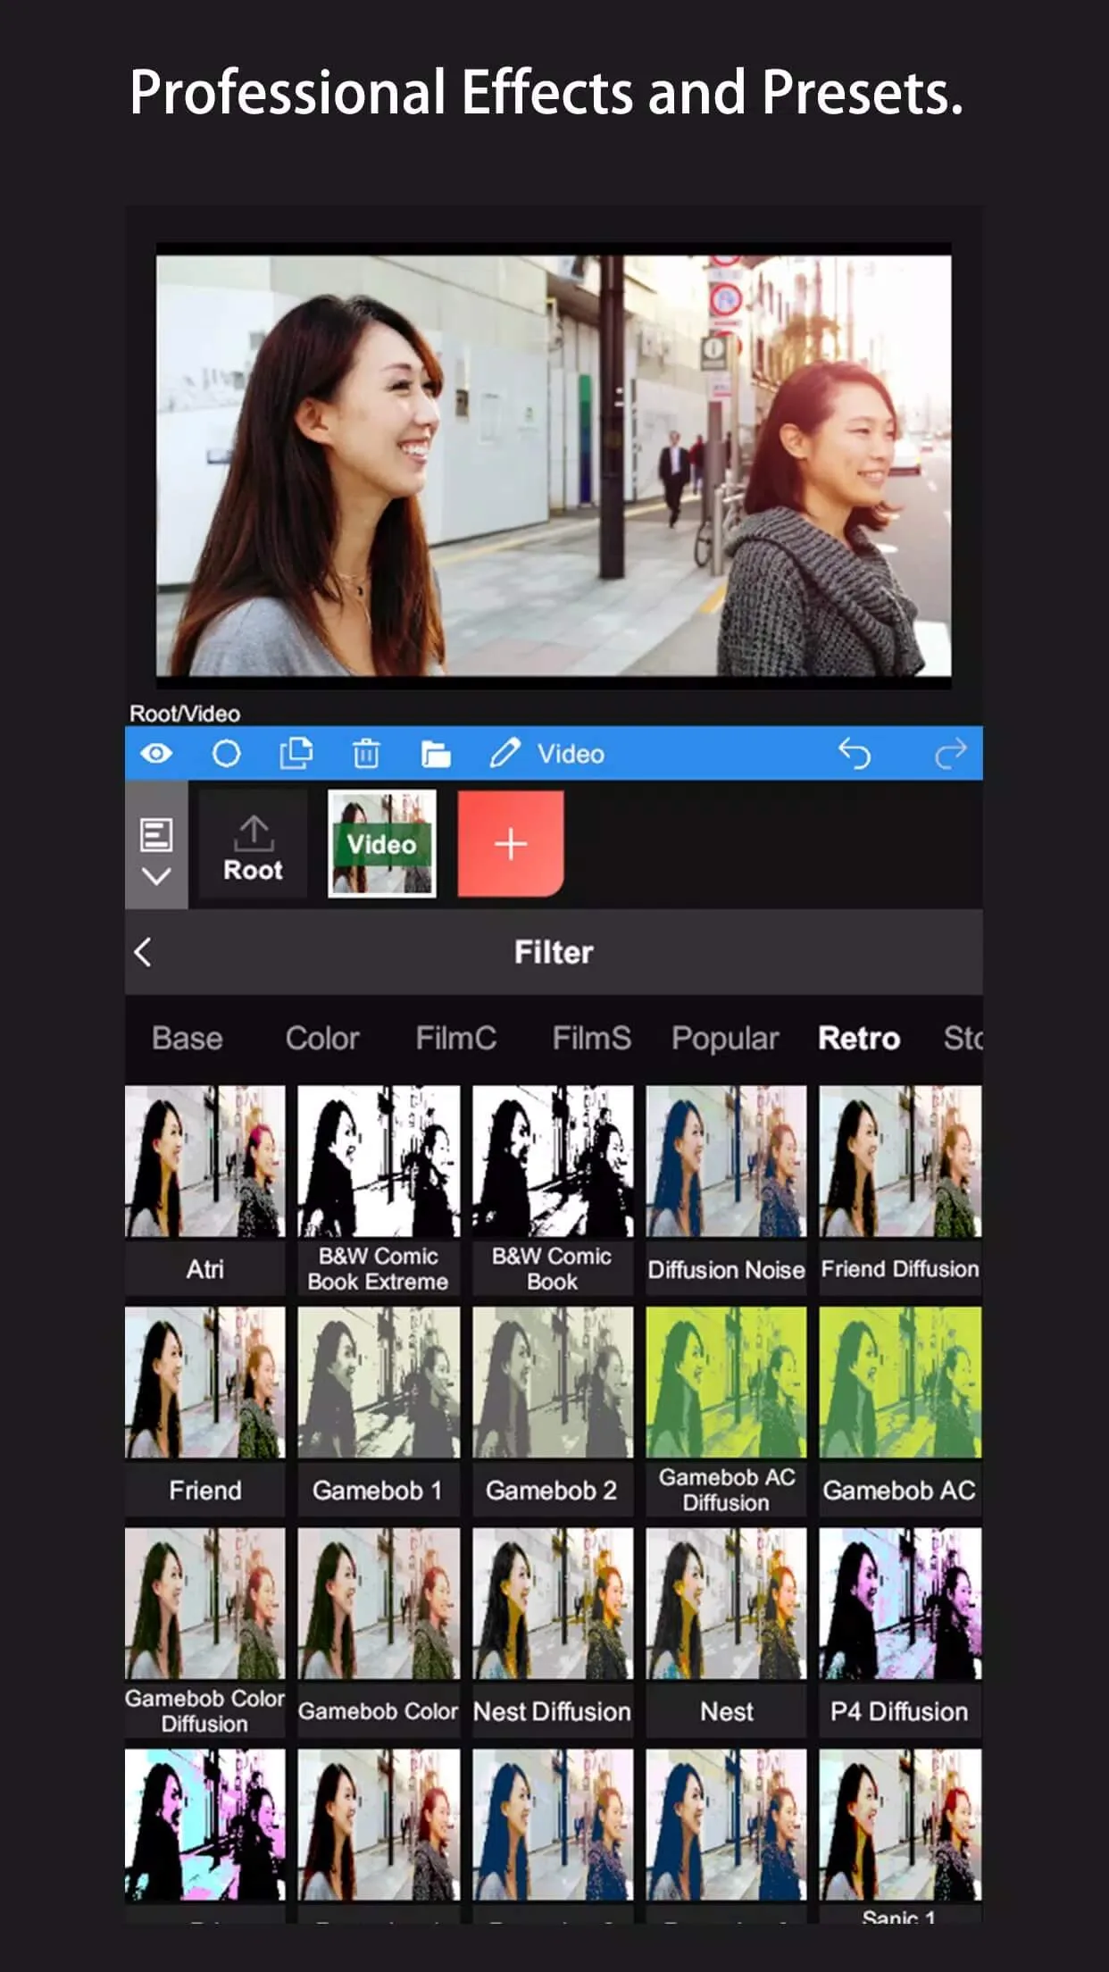Image resolution: width=1109 pixels, height=1972 pixels.
Task: Select the Gamebob AC filter
Action: (x=900, y=1411)
